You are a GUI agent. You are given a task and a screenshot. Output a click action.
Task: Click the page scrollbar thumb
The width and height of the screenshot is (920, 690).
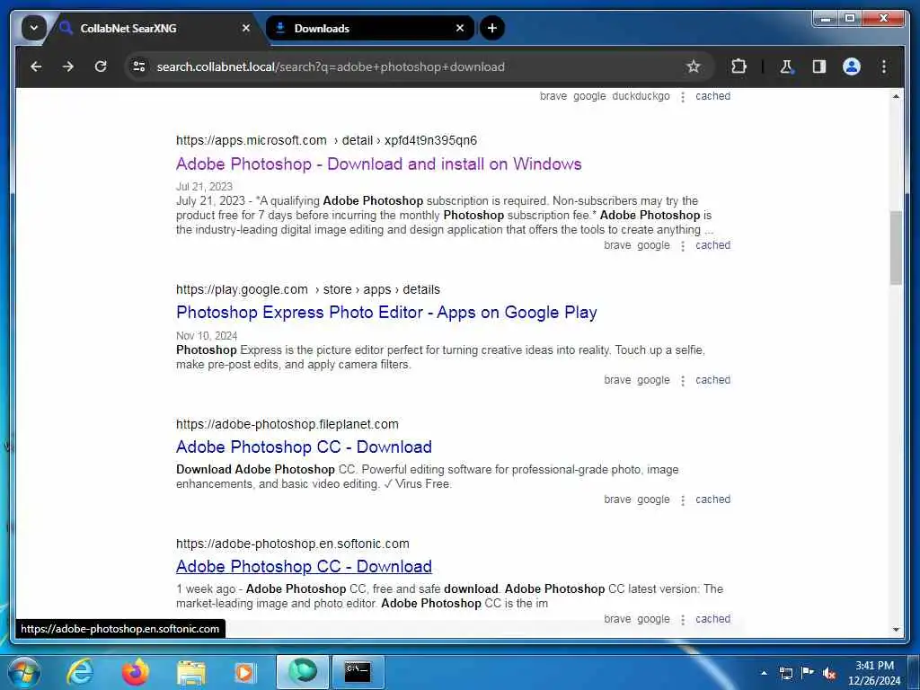click(x=896, y=248)
